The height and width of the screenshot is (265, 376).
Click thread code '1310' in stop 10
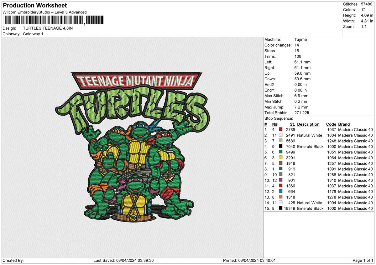click(332, 180)
